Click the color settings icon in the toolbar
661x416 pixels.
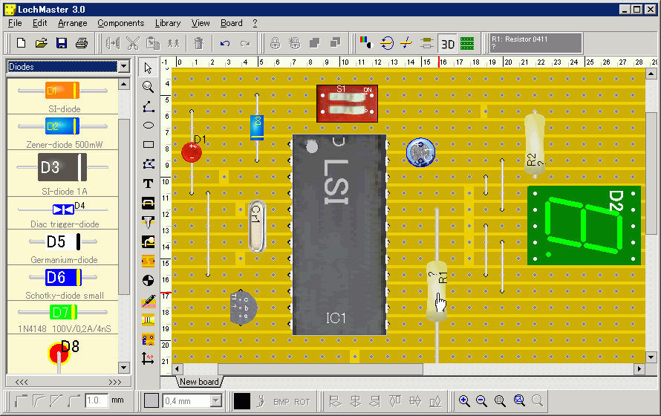[366, 42]
